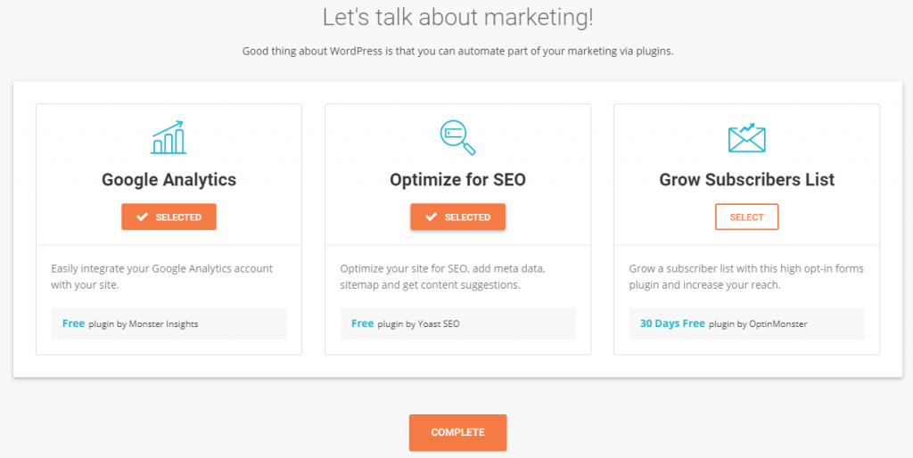Click the "Let's talk about marketing!" heading

click(x=457, y=18)
